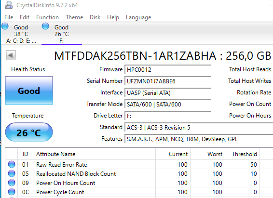Click ID cell 09
The width and height of the screenshot is (273, 198).
point(25,183)
